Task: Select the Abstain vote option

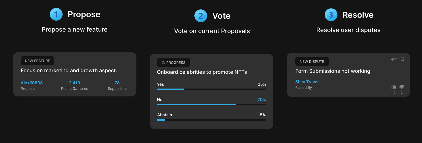Action: click(x=165, y=115)
